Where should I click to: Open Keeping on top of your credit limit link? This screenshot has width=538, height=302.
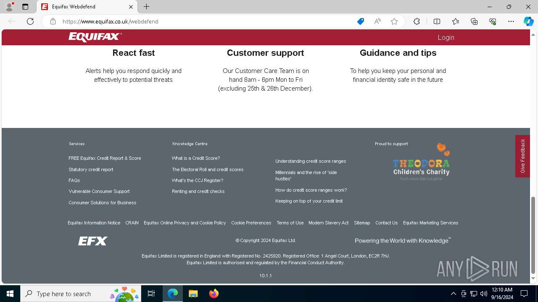(x=309, y=201)
